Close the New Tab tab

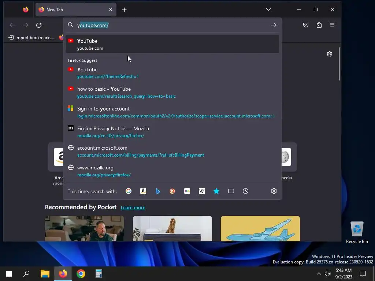tap(111, 10)
